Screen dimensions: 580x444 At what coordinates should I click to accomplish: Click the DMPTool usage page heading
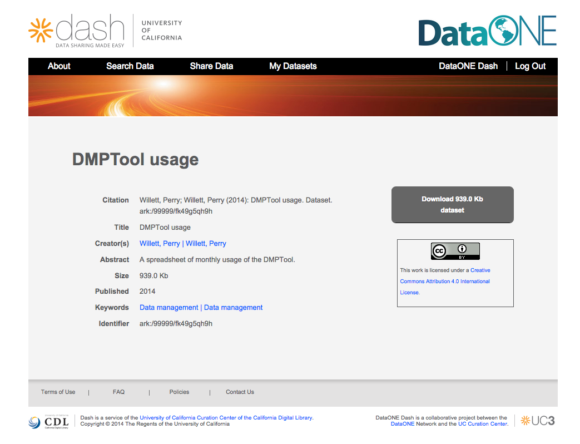click(x=135, y=160)
